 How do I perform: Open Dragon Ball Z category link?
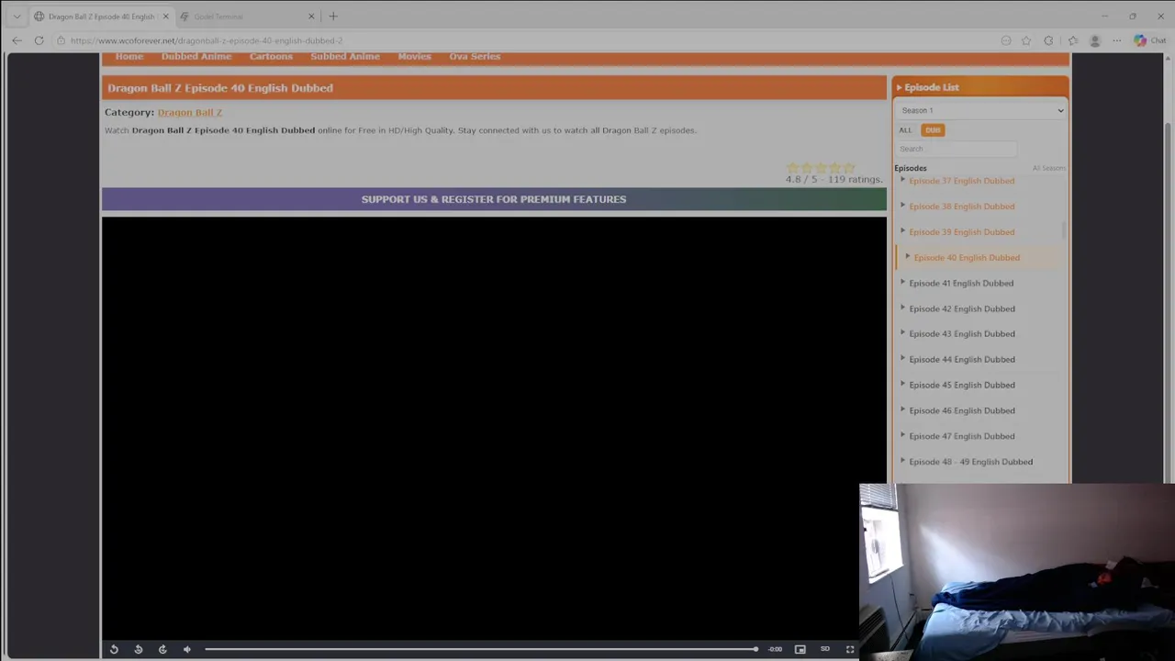point(190,112)
